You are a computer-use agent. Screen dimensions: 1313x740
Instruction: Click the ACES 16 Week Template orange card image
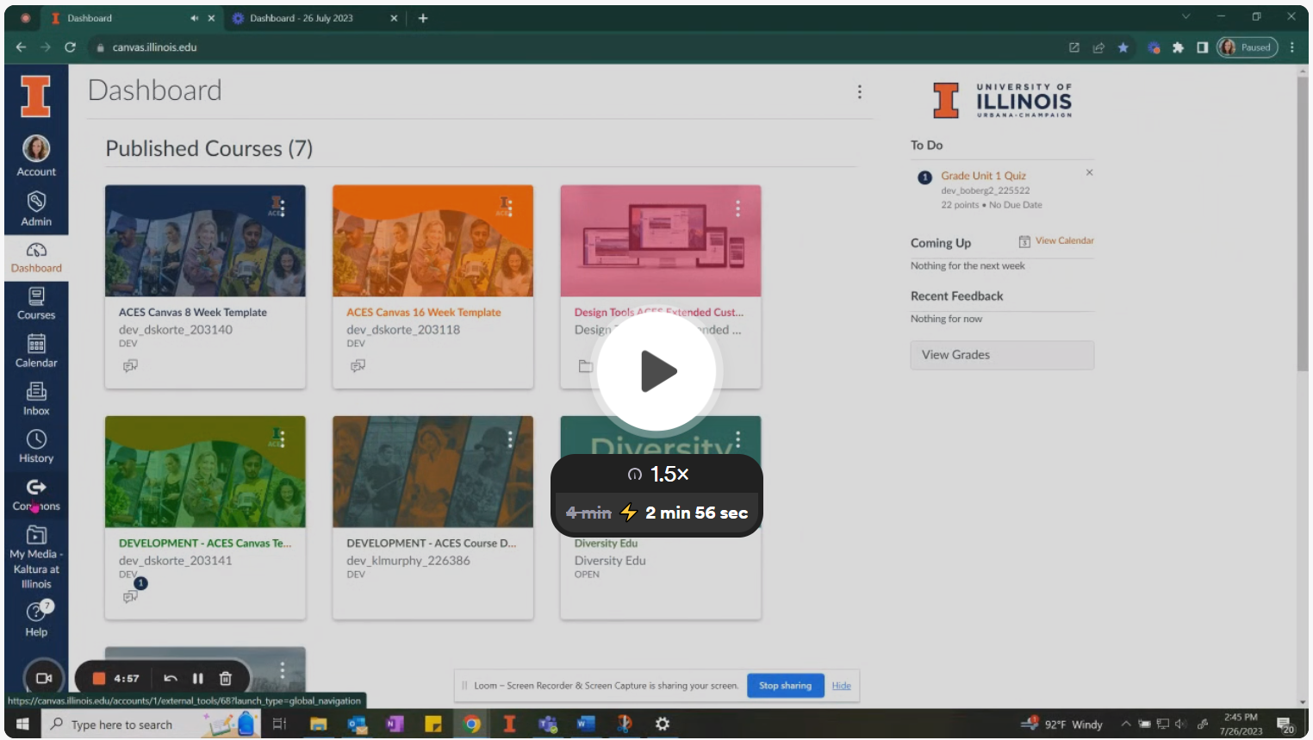(432, 241)
